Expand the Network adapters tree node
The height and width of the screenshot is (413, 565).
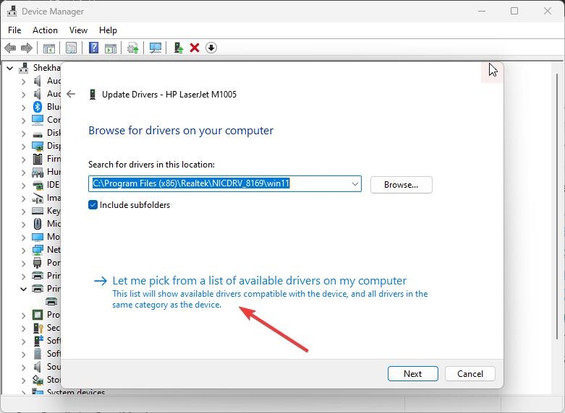point(23,250)
